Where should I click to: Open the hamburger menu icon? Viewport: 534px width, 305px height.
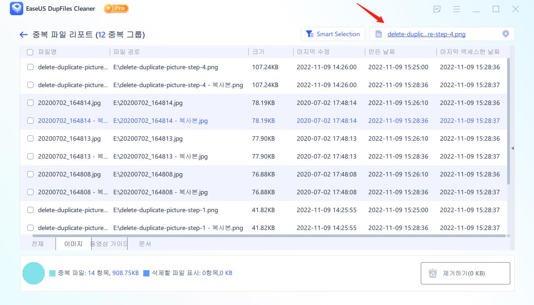pos(456,8)
